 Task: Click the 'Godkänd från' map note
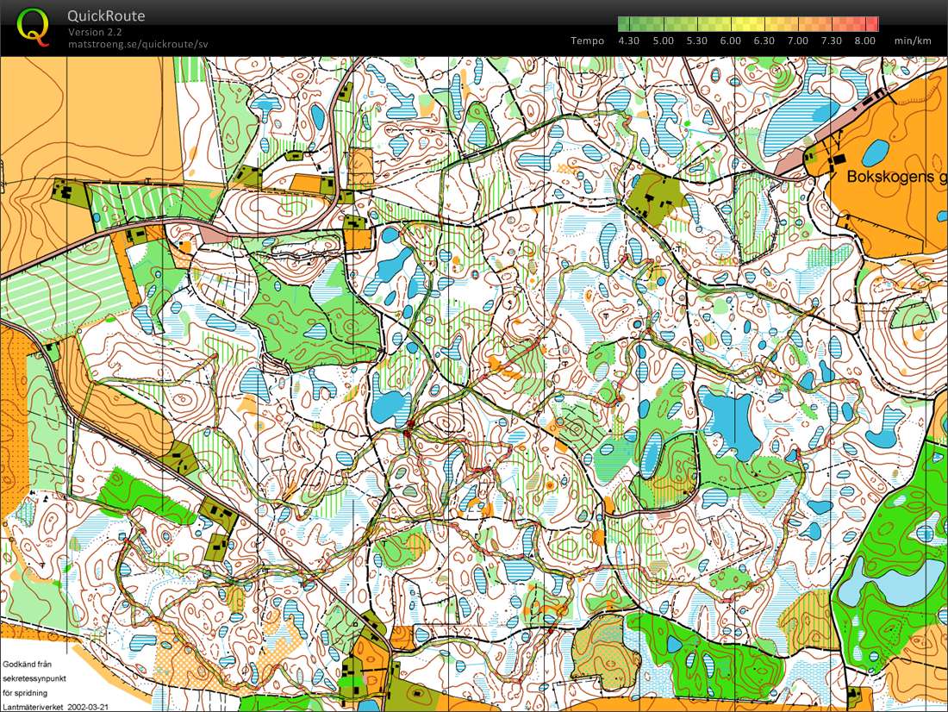click(x=27, y=665)
